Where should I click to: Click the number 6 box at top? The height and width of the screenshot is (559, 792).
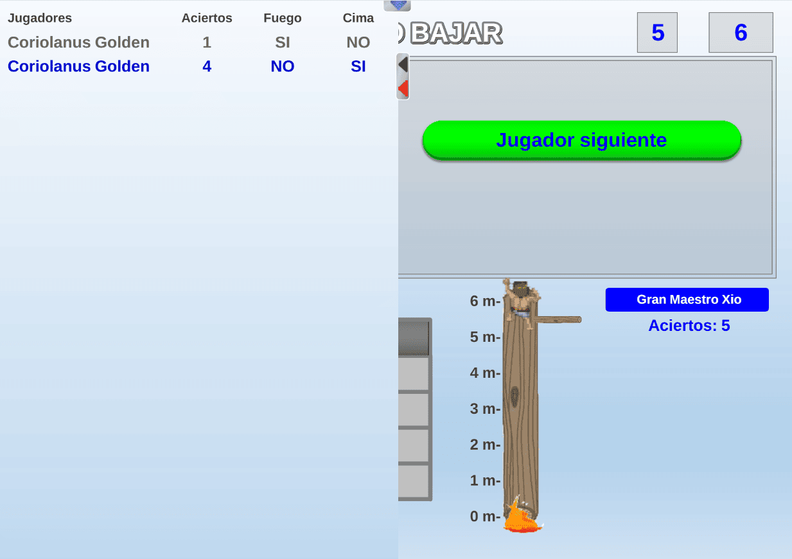(x=741, y=32)
